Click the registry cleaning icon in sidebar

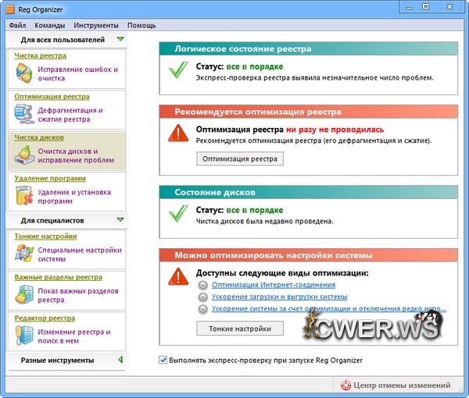point(24,74)
